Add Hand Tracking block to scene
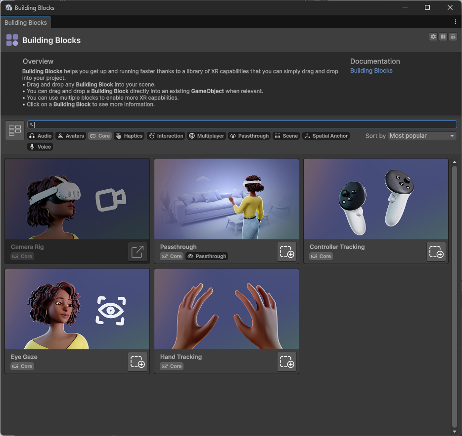This screenshot has height=436, width=462. pos(287,362)
